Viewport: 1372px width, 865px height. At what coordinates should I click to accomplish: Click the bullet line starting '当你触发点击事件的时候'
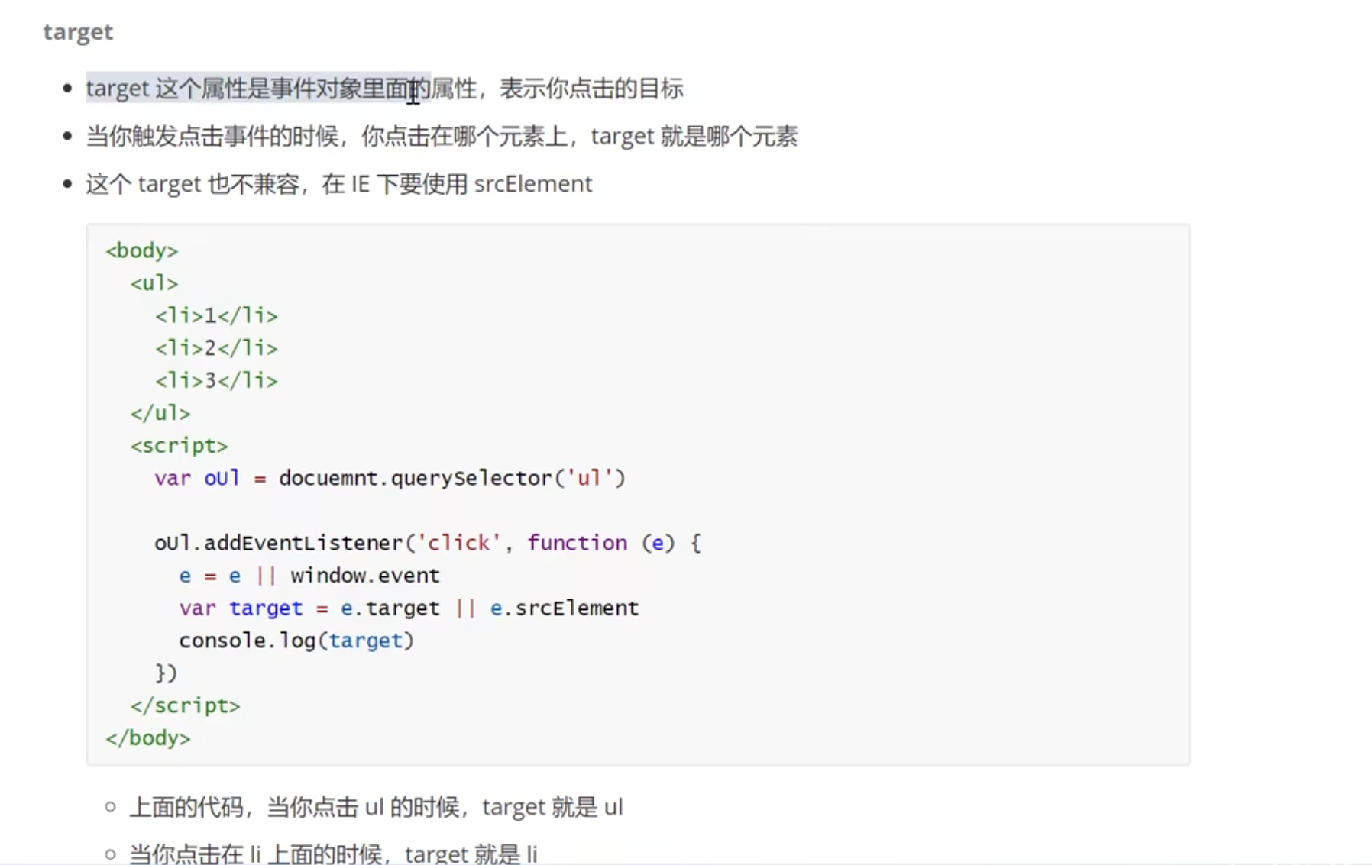point(442,137)
